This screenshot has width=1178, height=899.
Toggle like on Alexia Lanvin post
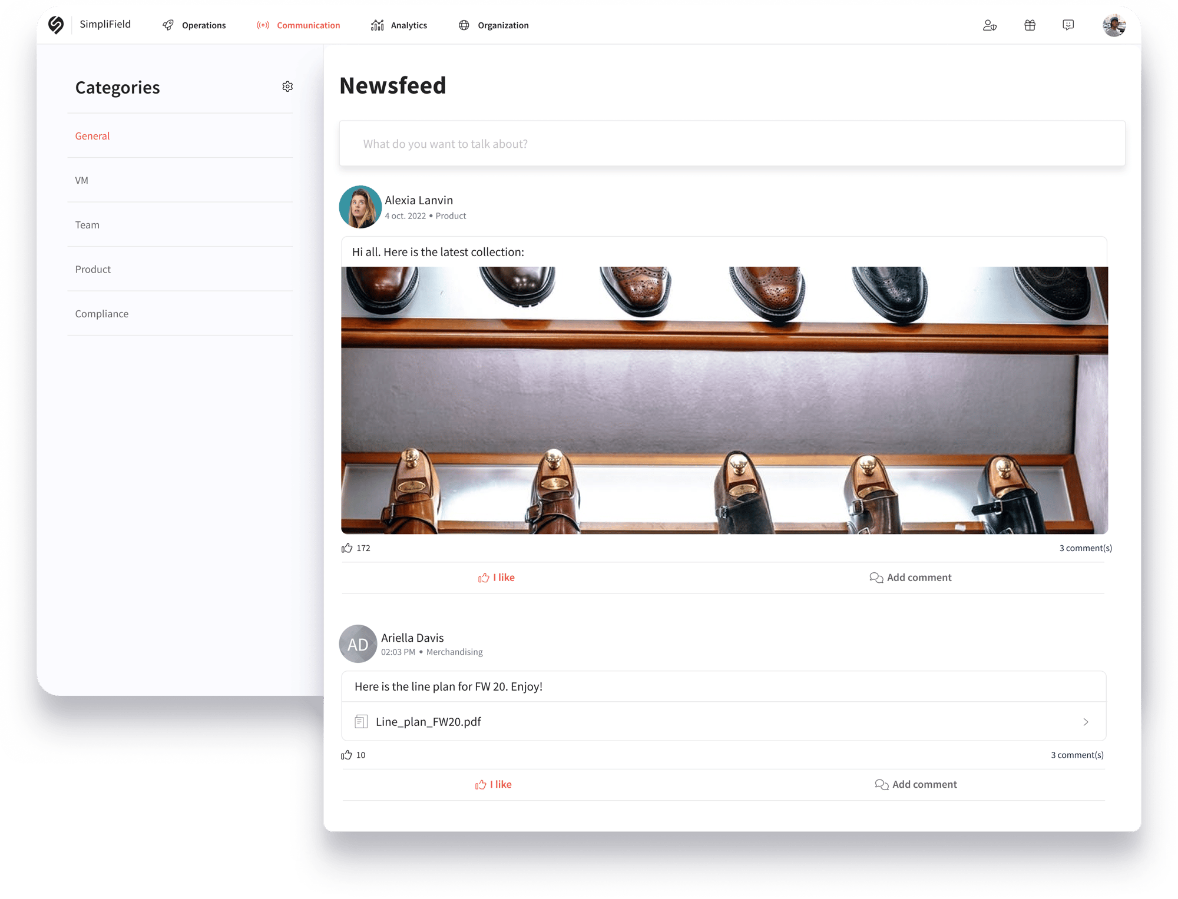pyautogui.click(x=496, y=577)
